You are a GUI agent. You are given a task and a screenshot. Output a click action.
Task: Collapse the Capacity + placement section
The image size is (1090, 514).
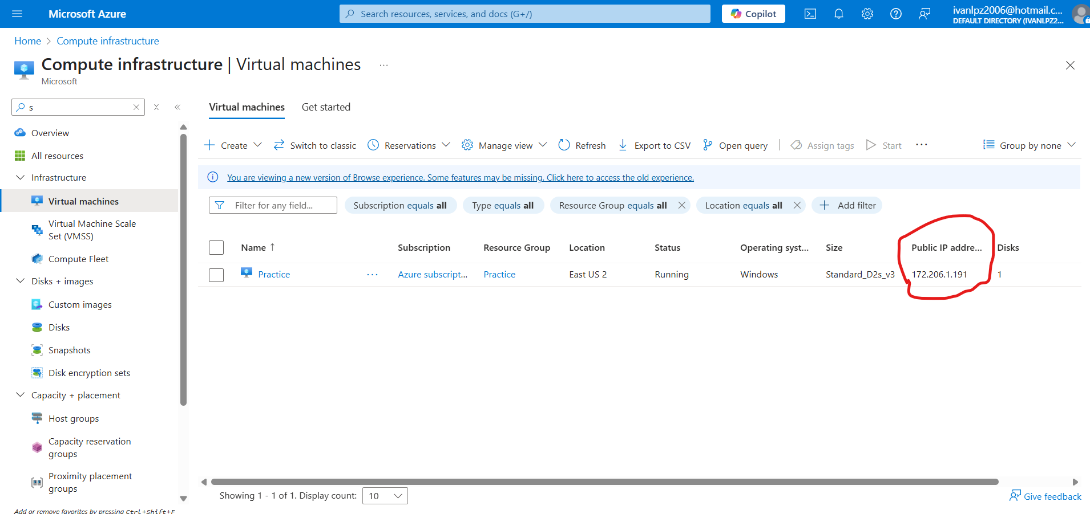point(21,395)
